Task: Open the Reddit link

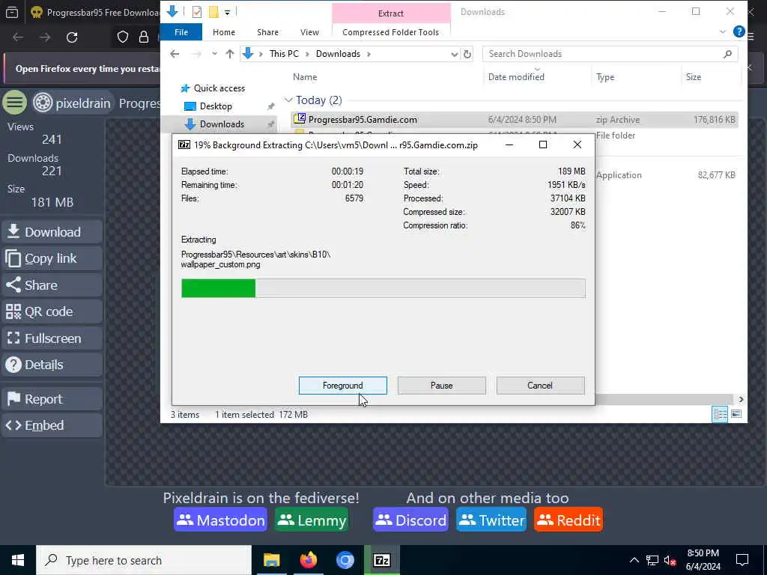Action: point(569,520)
